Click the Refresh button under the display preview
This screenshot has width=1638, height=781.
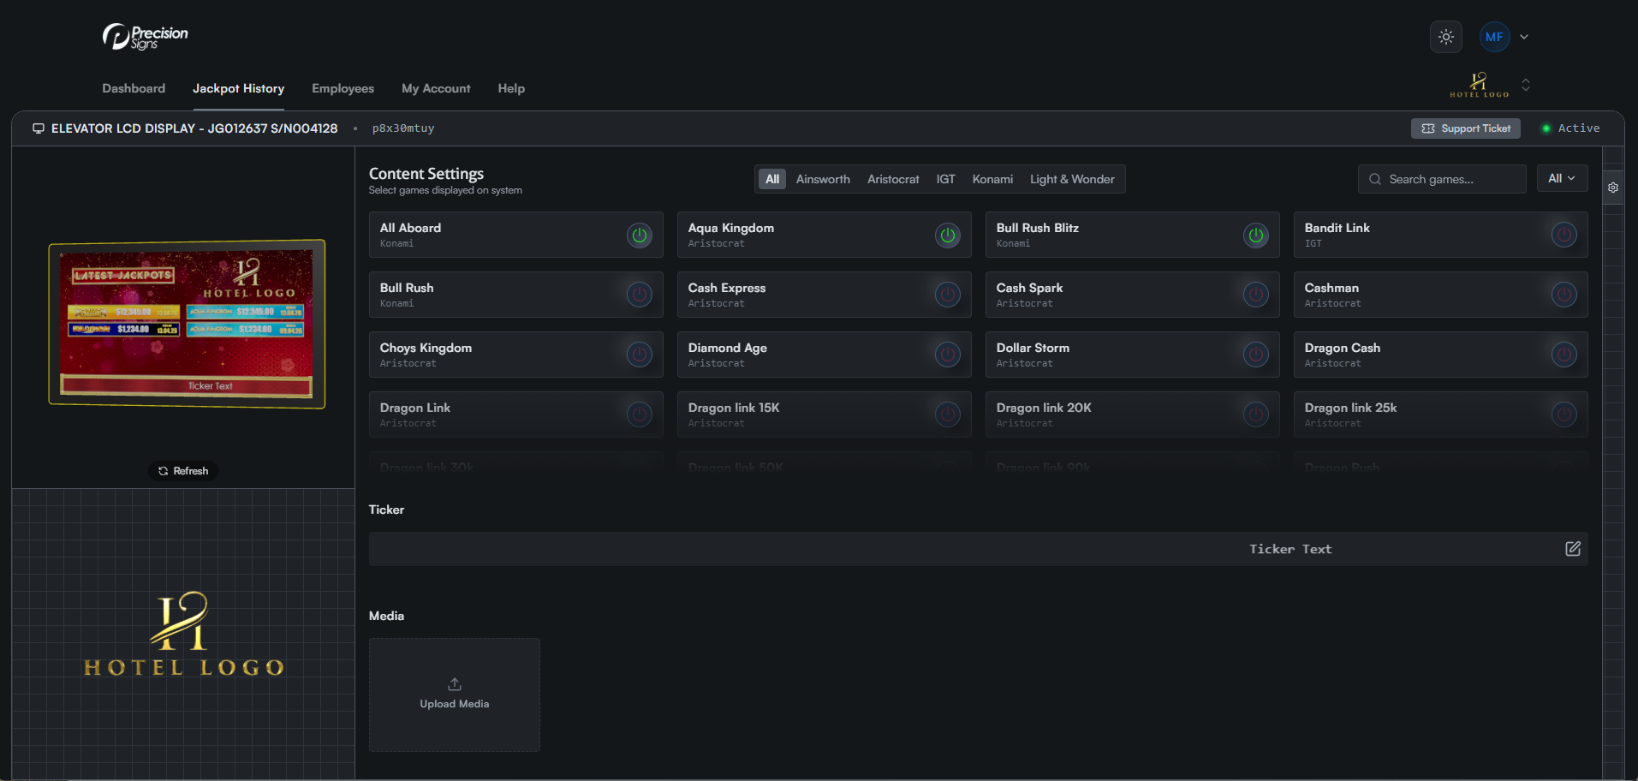click(182, 470)
